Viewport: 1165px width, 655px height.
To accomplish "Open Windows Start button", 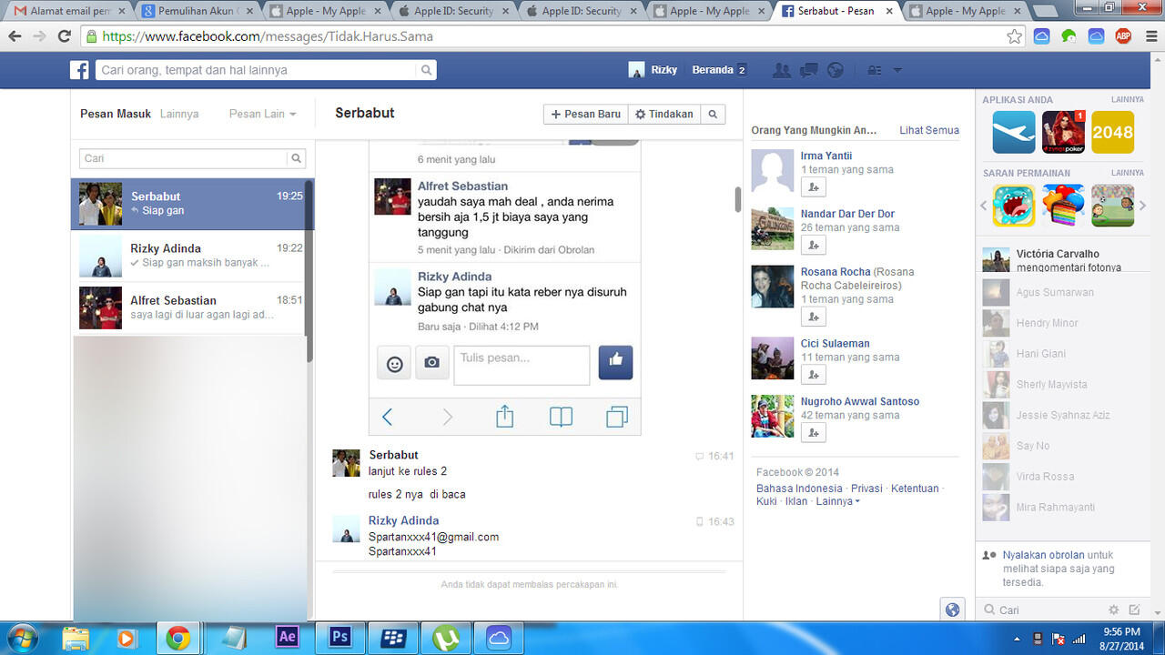I will [21, 638].
